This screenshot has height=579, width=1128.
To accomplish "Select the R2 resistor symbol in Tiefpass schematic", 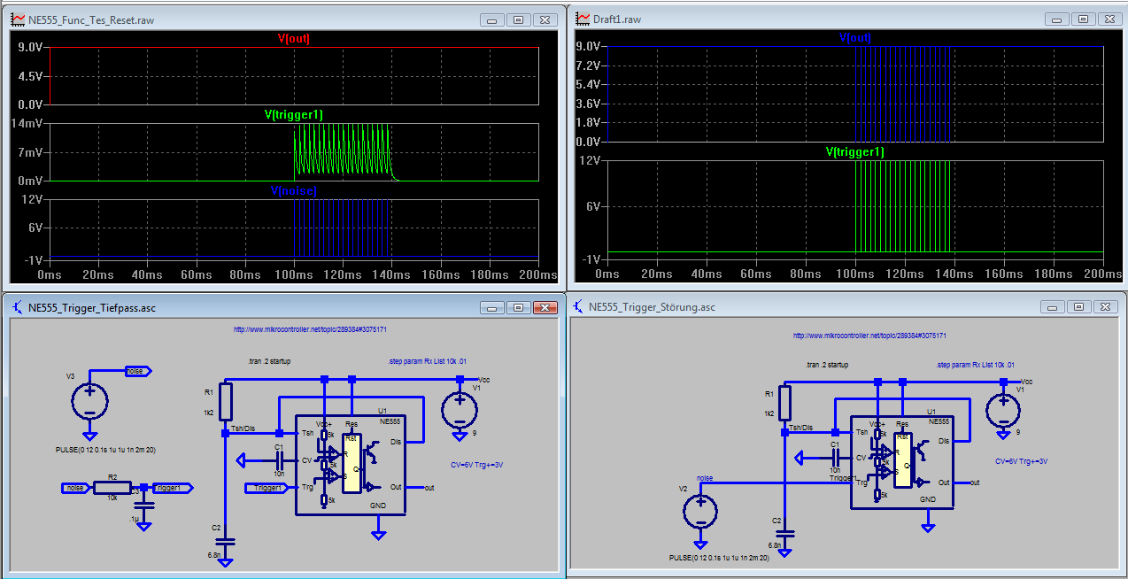I will pyautogui.click(x=112, y=487).
